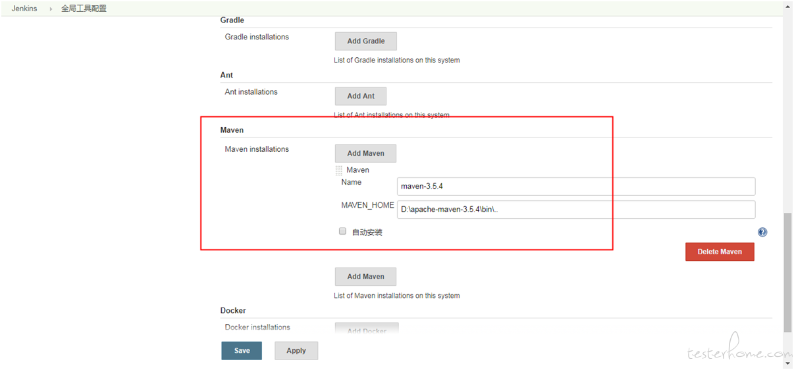Click the breadcrumb arrow after Jenkins
This screenshot has height=370, width=794.
51,9
